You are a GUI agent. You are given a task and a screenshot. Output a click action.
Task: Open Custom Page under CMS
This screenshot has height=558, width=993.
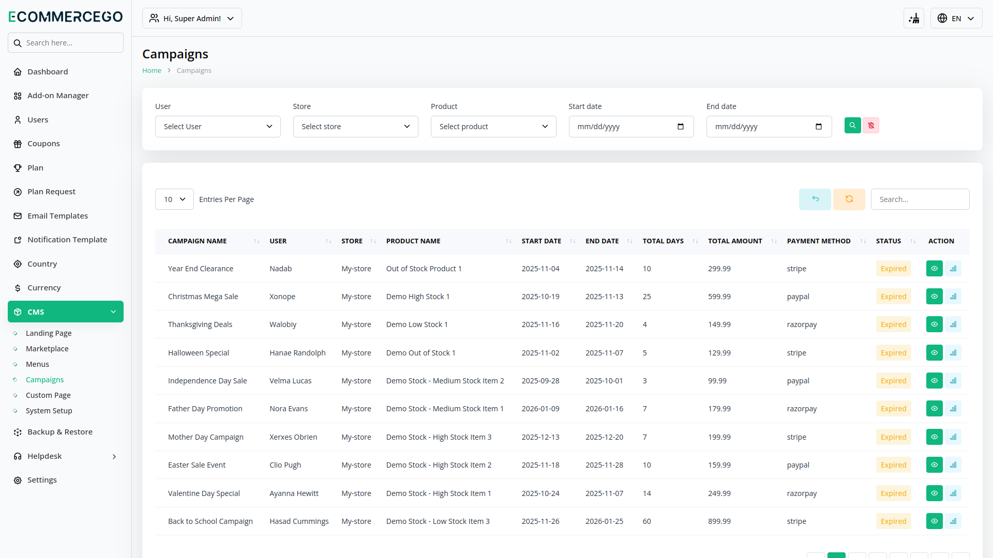(48, 395)
